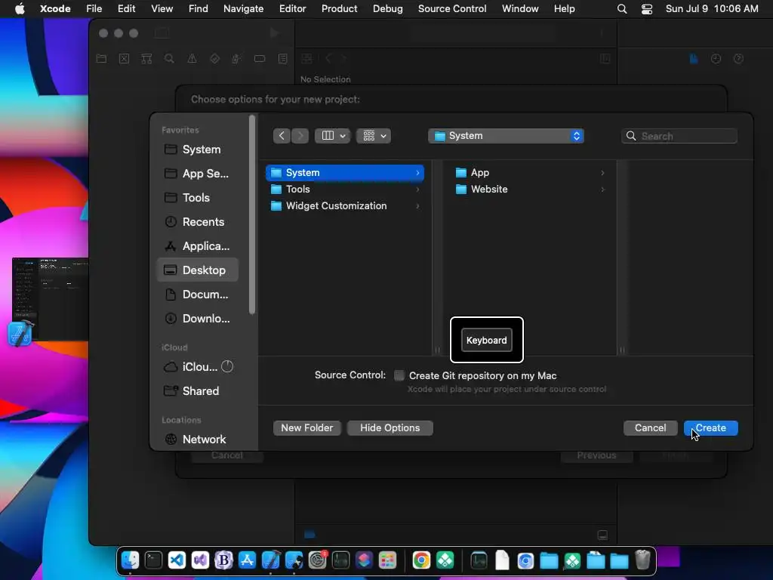Open the Product menu
This screenshot has height=580, width=773.
pyautogui.click(x=339, y=9)
